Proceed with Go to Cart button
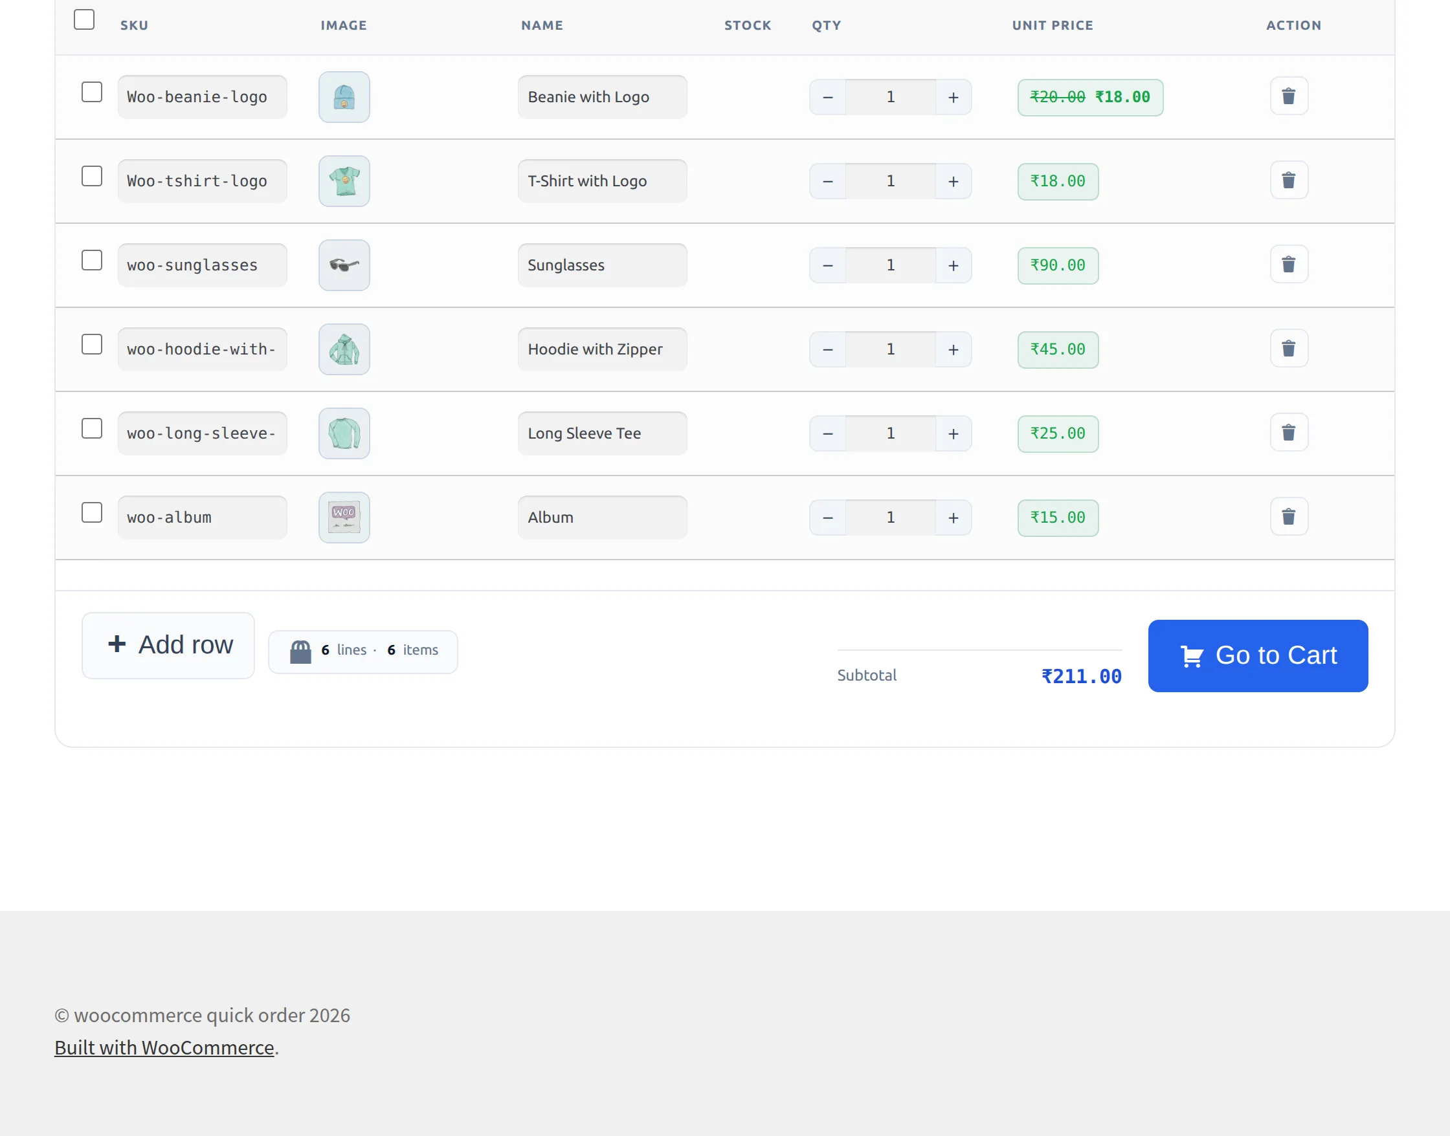The width and height of the screenshot is (1450, 1136). pos(1258,656)
